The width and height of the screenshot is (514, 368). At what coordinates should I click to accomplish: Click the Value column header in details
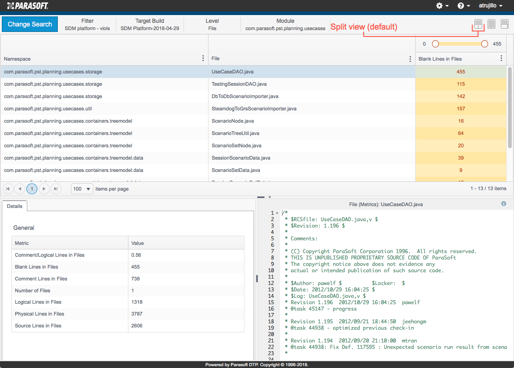point(186,243)
